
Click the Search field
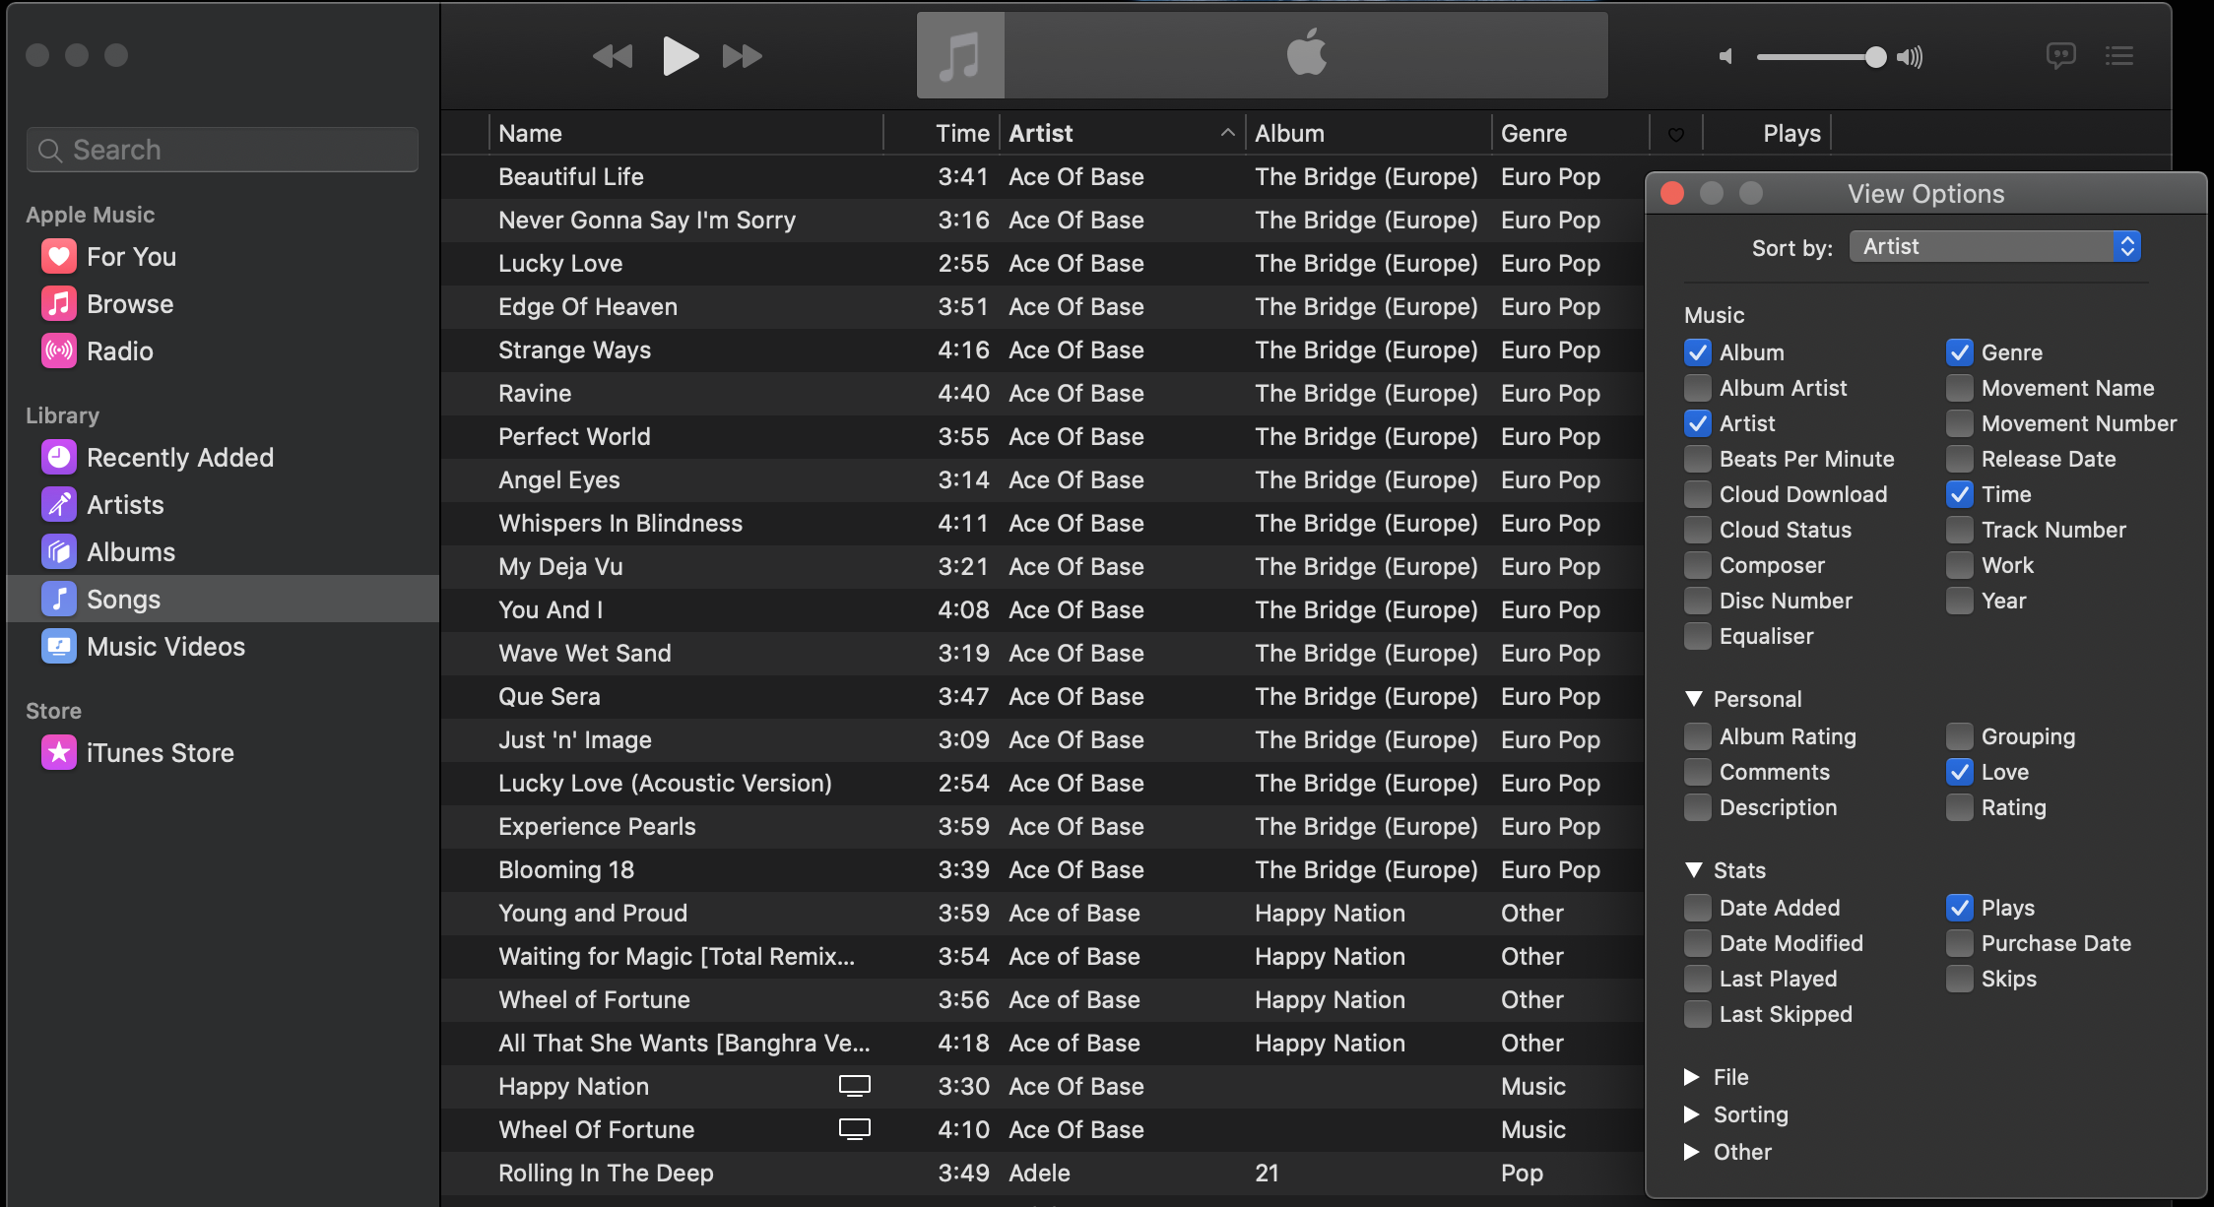[x=223, y=150]
